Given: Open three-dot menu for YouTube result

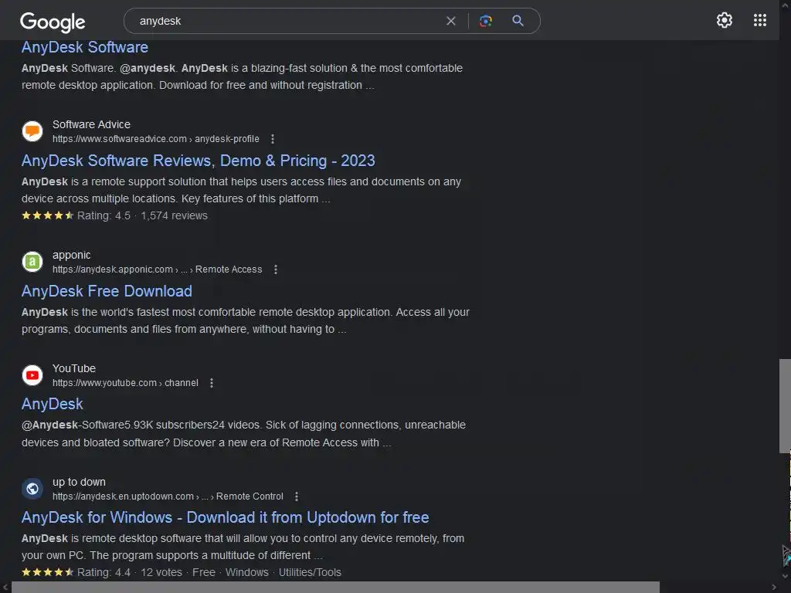Looking at the screenshot, I should point(212,383).
